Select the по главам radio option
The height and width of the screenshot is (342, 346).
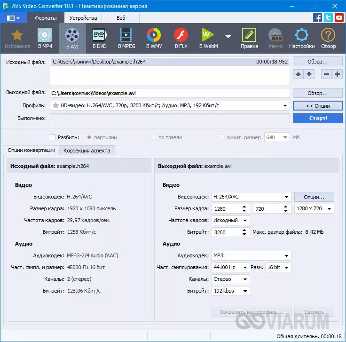[x=153, y=137]
